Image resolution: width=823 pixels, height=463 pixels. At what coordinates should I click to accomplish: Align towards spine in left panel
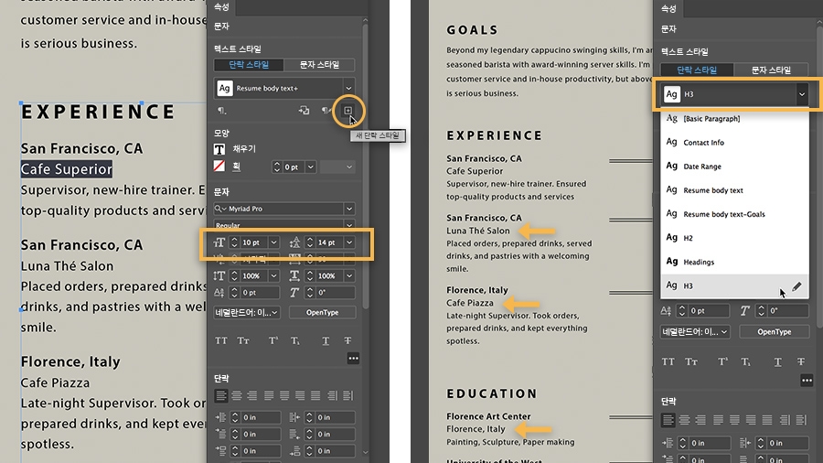(x=332, y=395)
